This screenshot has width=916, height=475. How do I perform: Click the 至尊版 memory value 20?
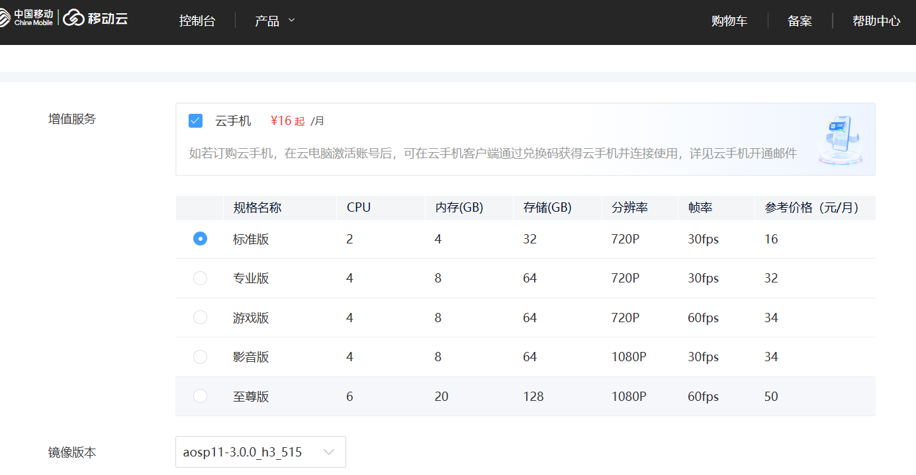[x=441, y=396]
